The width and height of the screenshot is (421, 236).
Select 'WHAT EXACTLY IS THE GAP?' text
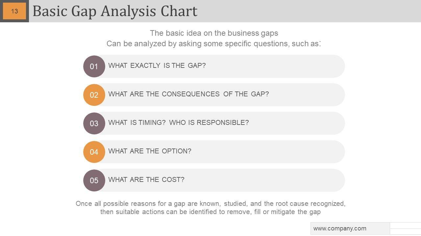[x=157, y=66]
